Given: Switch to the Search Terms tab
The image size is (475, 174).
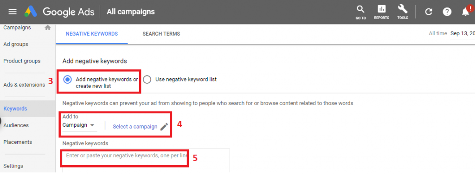Looking at the screenshot, I should tap(161, 34).
